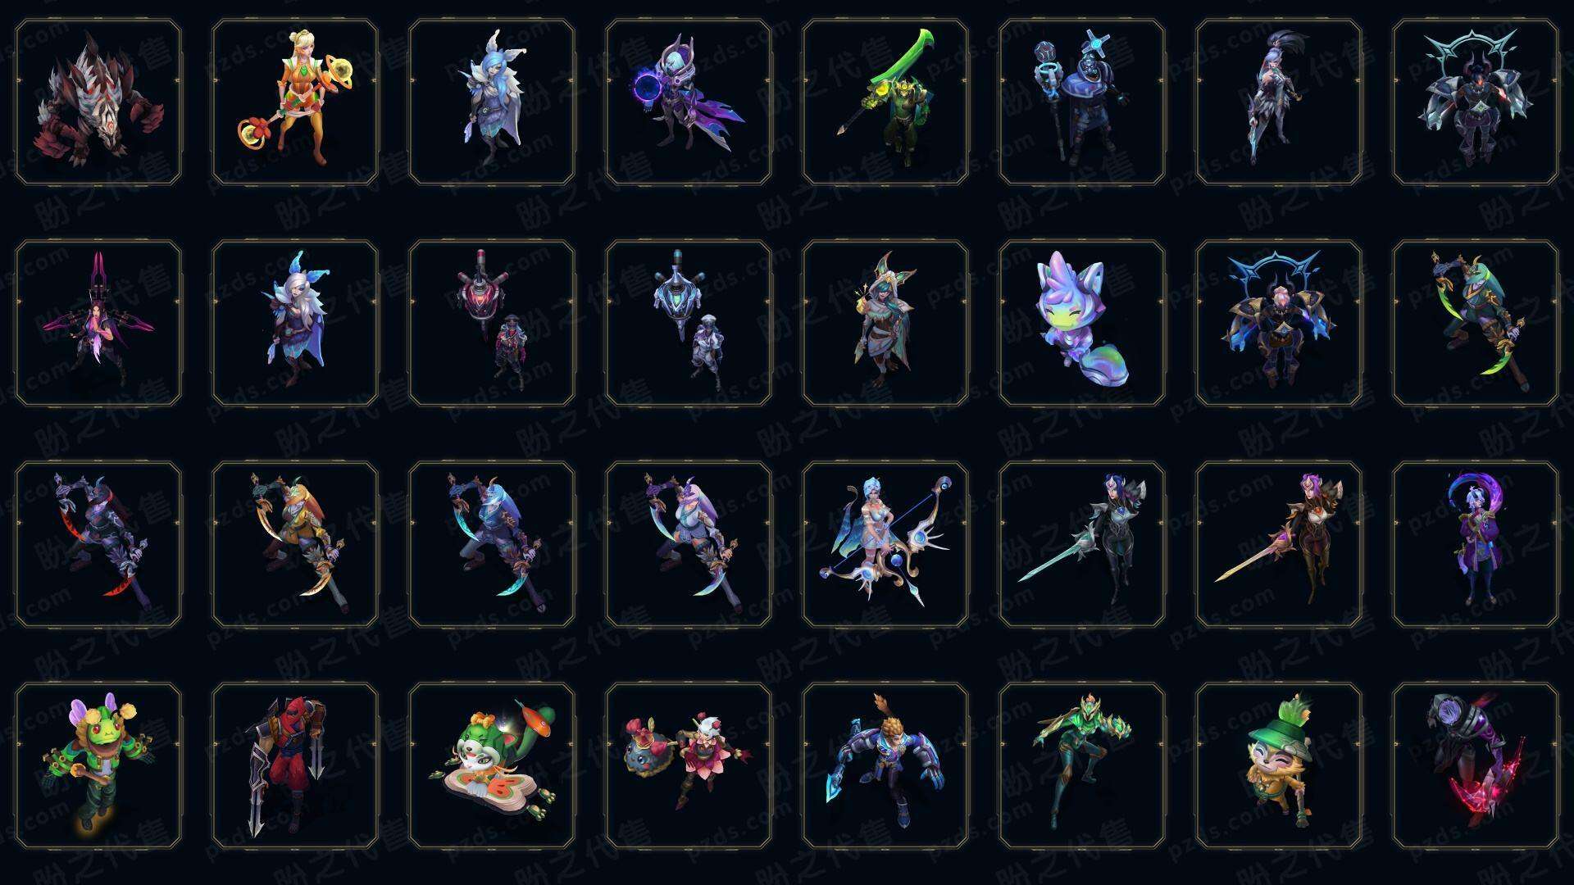Pick the red ninja with twin blades tile
This screenshot has height=885, width=1574.
[295, 766]
